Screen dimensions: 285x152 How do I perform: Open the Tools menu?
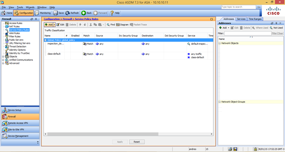point(20,7)
